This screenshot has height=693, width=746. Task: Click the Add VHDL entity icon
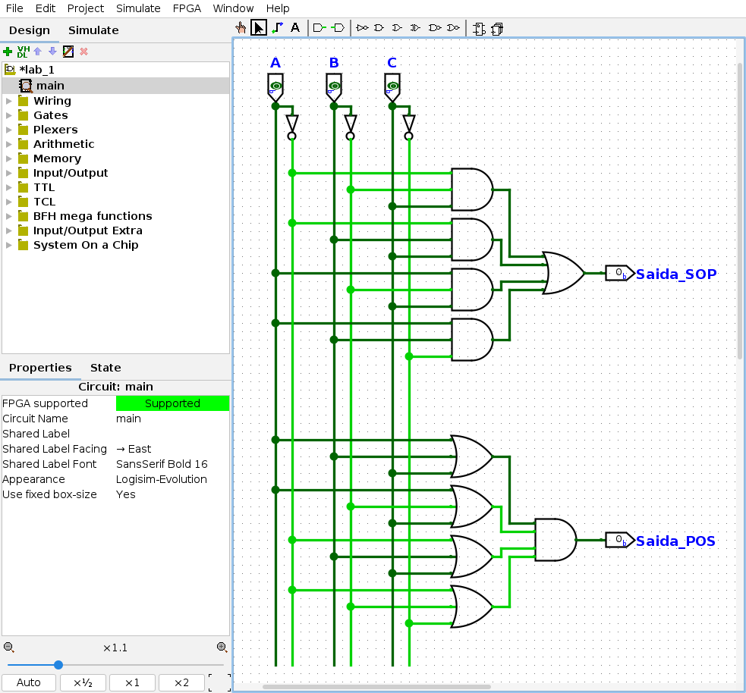click(x=23, y=52)
